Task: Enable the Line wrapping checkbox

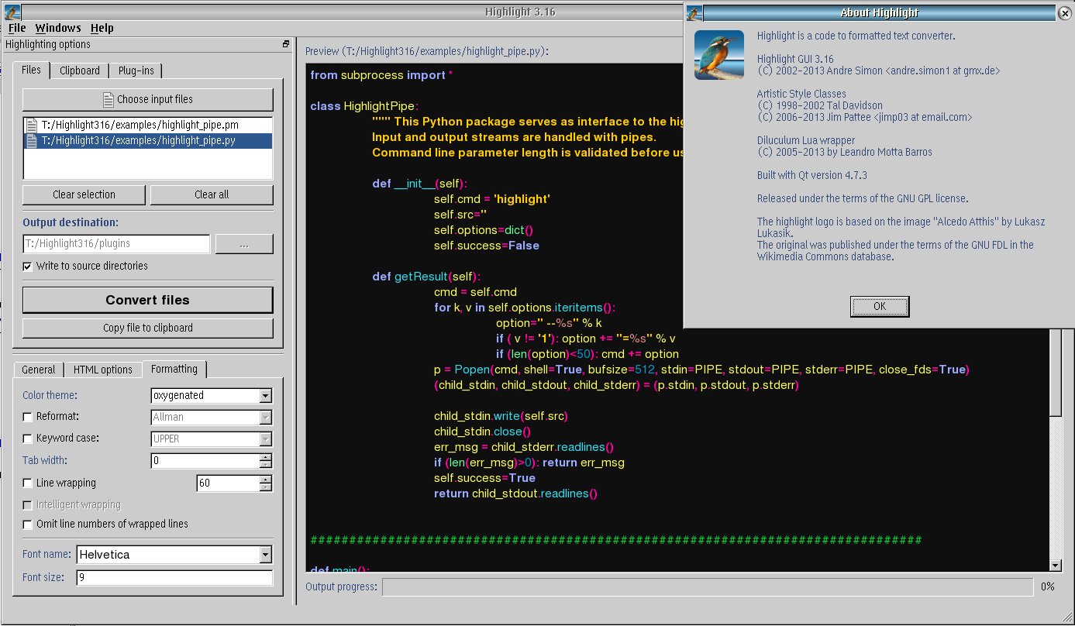Action: pos(28,483)
